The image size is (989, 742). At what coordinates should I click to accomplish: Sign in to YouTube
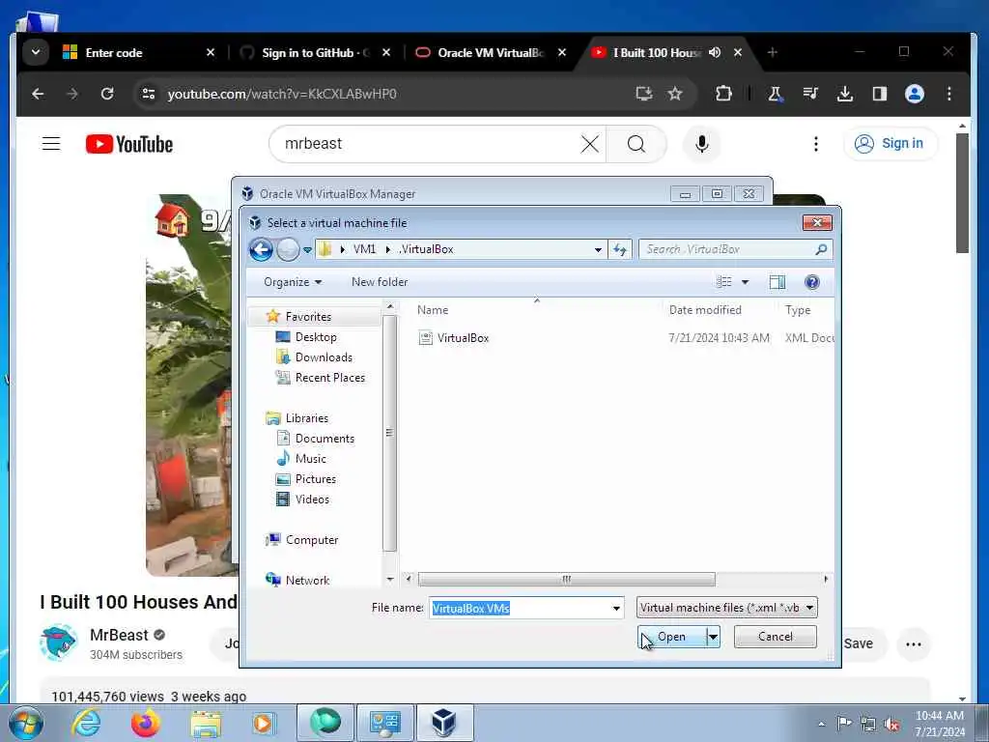(x=890, y=144)
